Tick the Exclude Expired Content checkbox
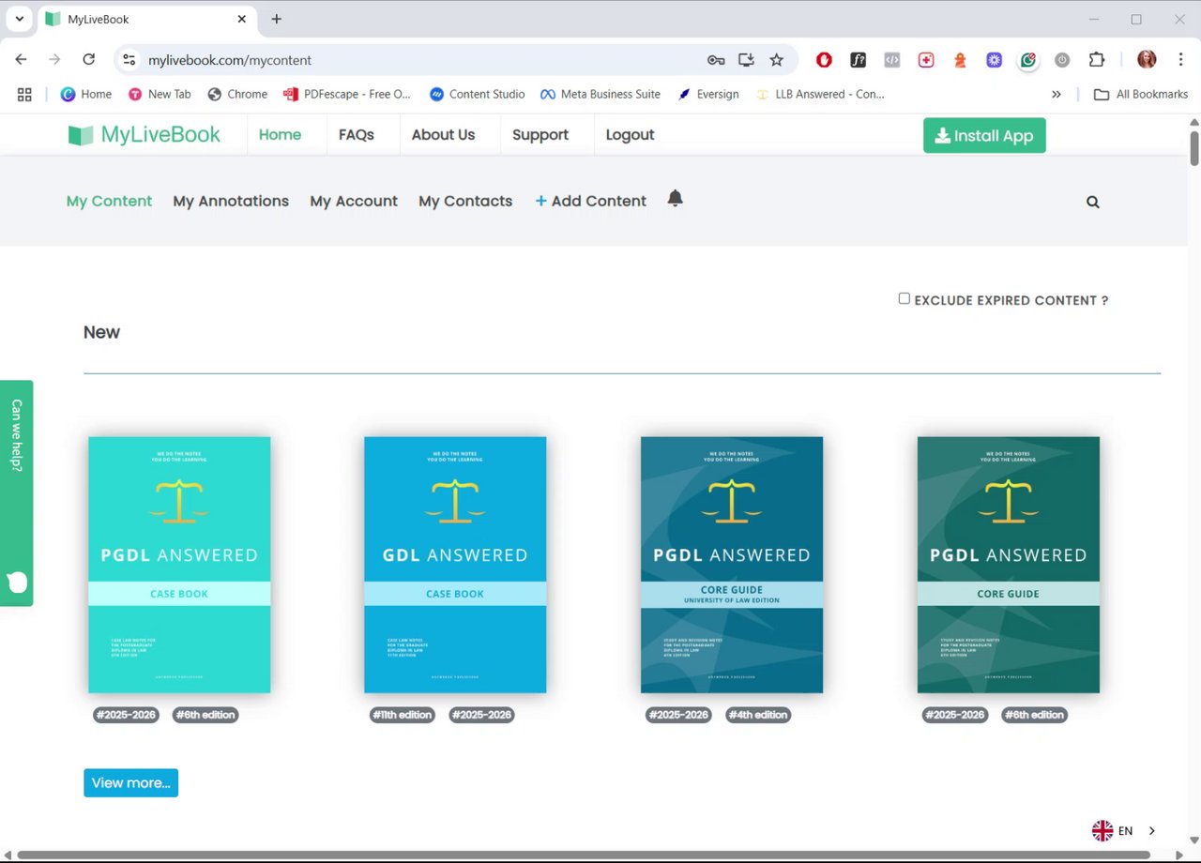Viewport: 1201px width, 863px height. point(905,298)
